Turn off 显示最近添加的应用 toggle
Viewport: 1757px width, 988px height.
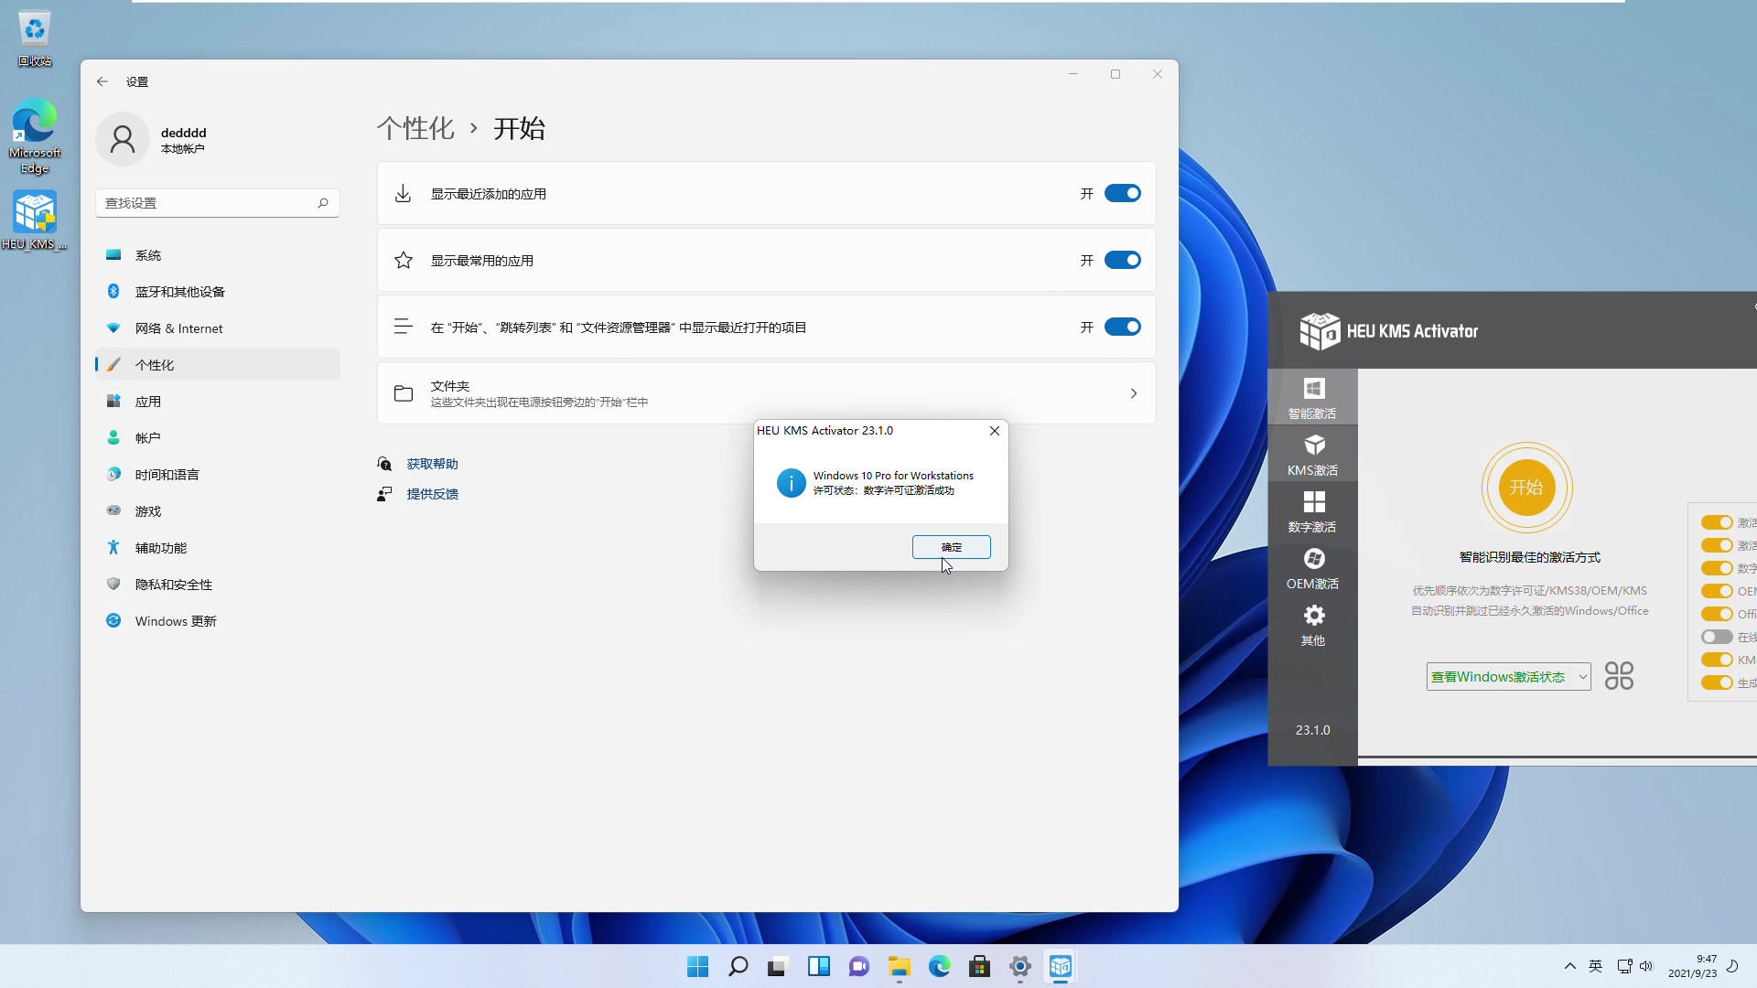(x=1122, y=193)
